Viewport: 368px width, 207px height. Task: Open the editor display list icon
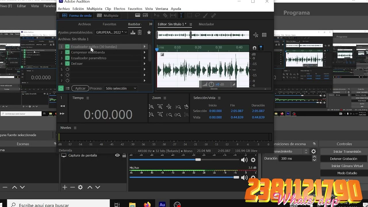tap(264, 35)
